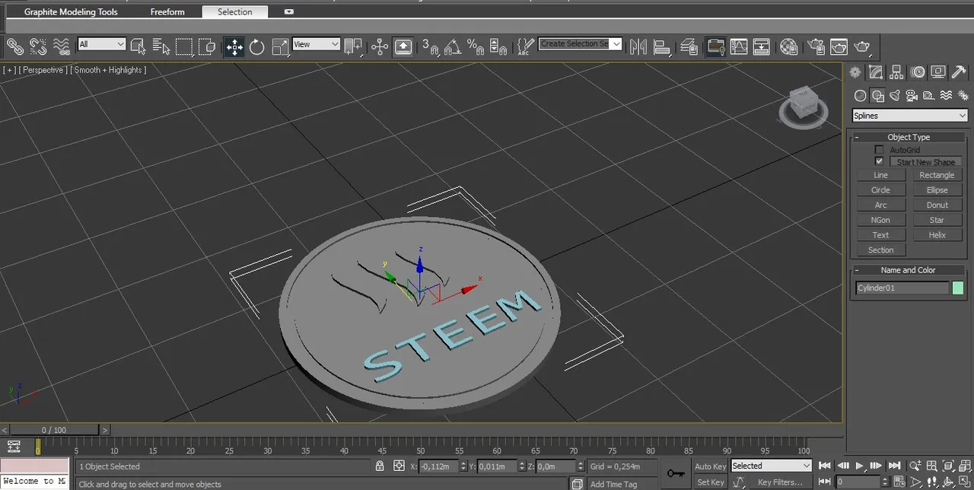Open Render Setup teapot icon
The height and width of the screenshot is (490, 974).
pos(816,47)
